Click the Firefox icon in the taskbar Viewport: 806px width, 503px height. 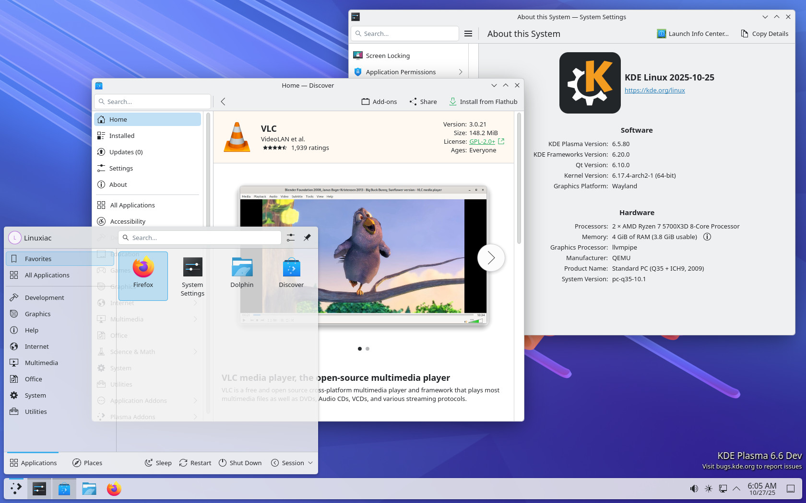[114, 489]
